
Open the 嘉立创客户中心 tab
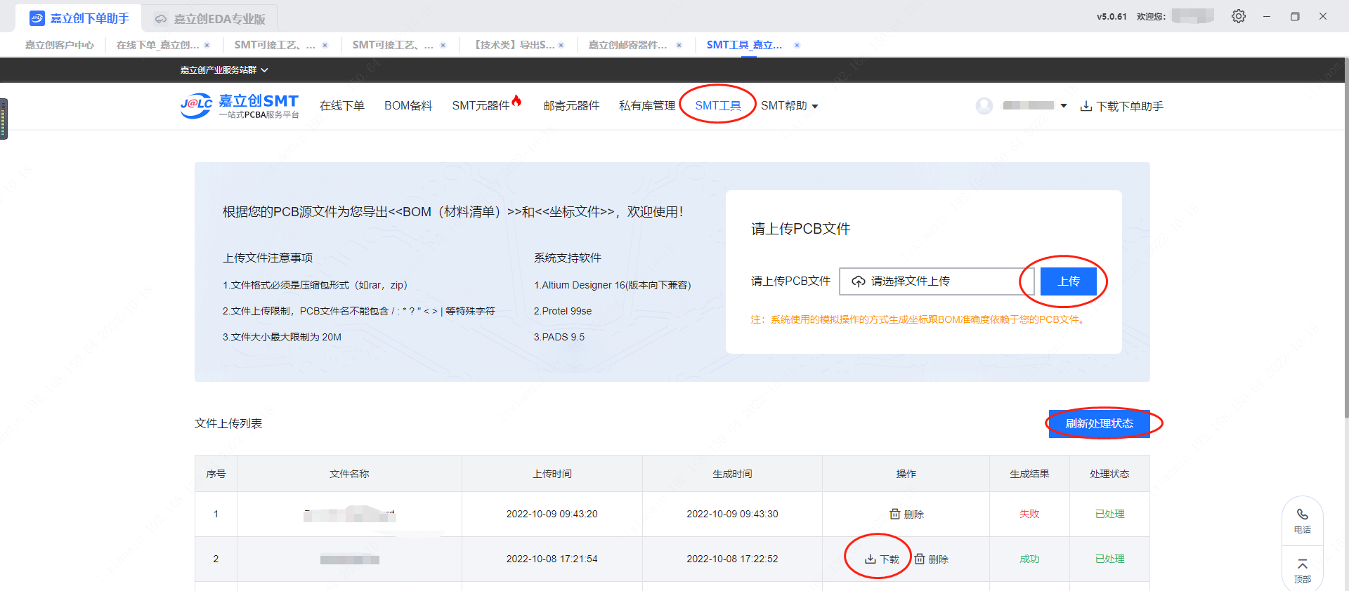tap(60, 46)
